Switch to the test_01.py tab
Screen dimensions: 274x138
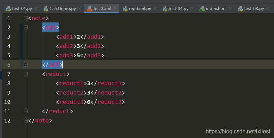(x=22, y=9)
